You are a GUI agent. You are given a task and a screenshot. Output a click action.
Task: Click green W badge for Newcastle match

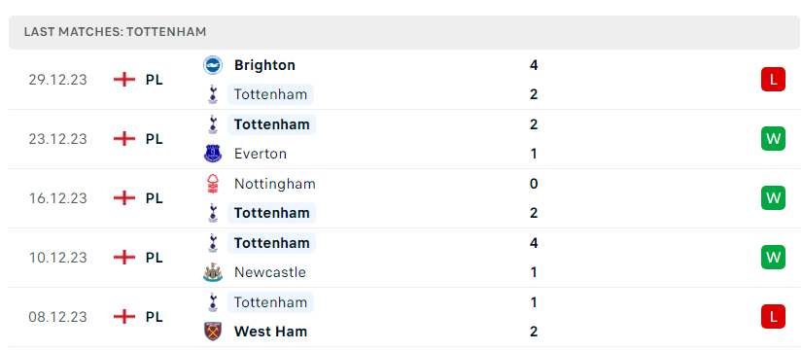click(x=773, y=258)
